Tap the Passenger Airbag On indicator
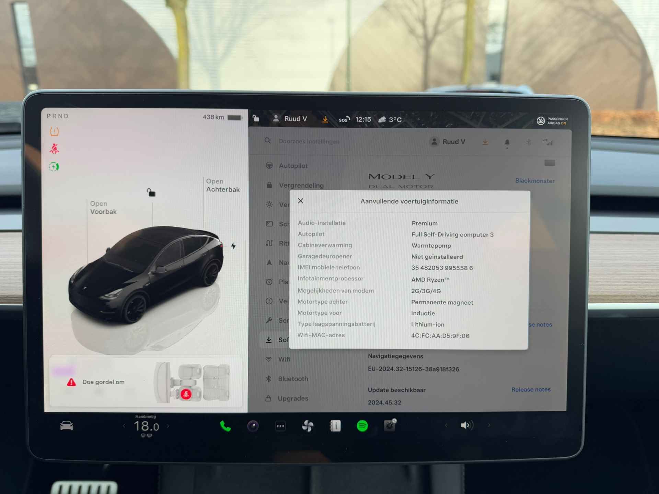Viewport: 659px width, 494px height. coord(552,121)
